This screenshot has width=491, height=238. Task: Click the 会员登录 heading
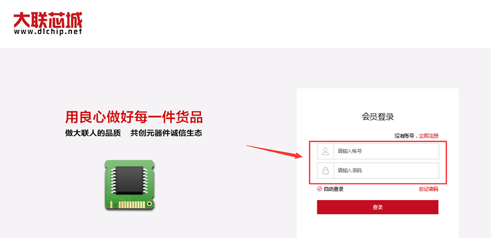pyautogui.click(x=378, y=117)
